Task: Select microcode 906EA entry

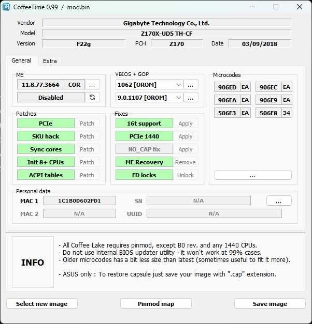Action: point(227,100)
